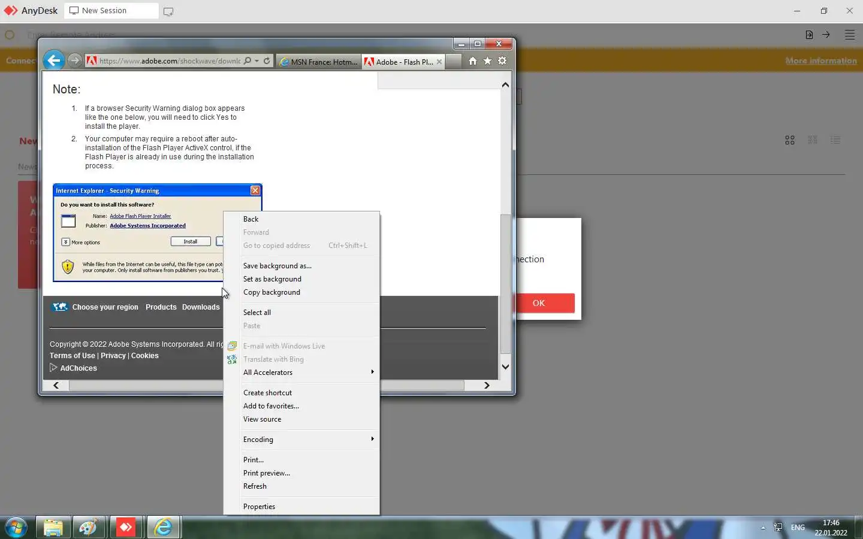Click the red OK button in AnyDesk
863x539 pixels.
click(x=539, y=303)
